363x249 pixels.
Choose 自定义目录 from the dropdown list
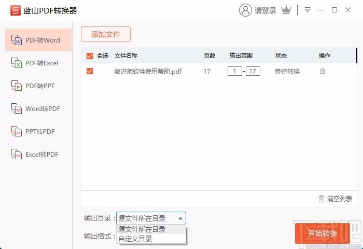click(x=151, y=239)
